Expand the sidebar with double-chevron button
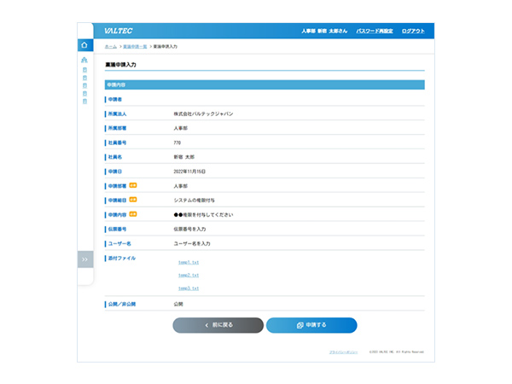This screenshot has width=512, height=384. click(x=84, y=259)
